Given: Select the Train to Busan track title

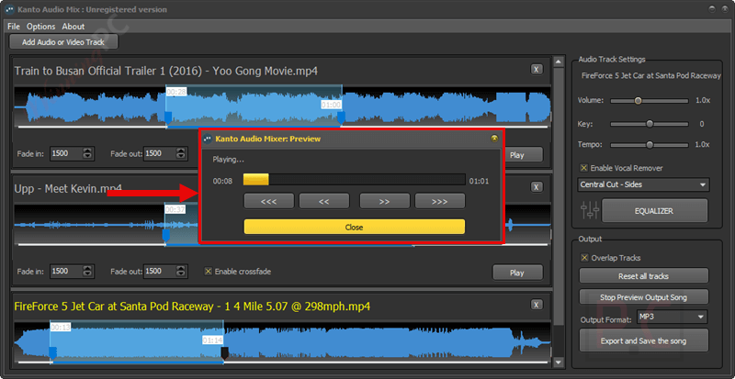Looking at the screenshot, I should pos(166,72).
